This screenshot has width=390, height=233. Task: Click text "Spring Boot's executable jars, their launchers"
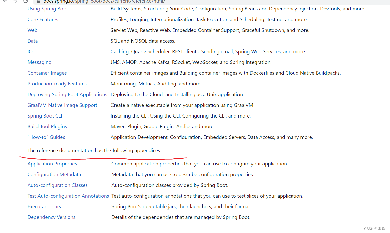tap(161, 207)
